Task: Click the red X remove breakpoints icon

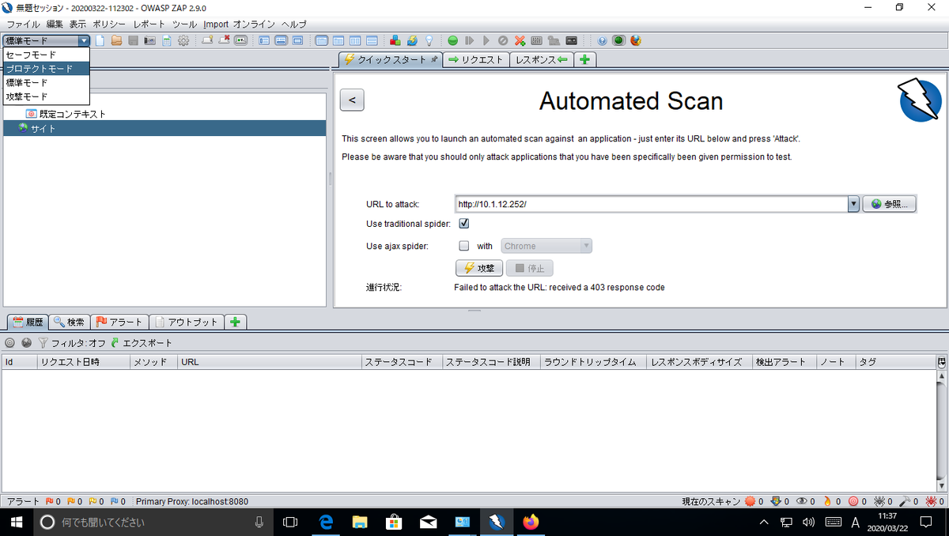Action: [520, 40]
